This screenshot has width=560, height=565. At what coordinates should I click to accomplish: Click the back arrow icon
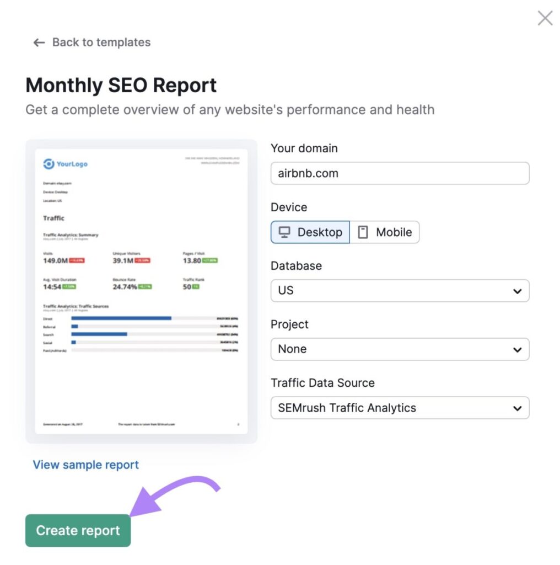[39, 42]
